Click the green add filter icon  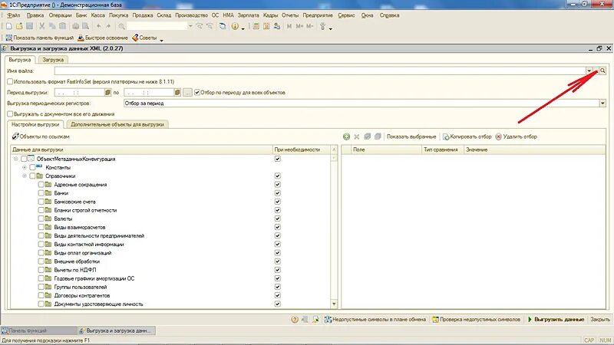346,136
